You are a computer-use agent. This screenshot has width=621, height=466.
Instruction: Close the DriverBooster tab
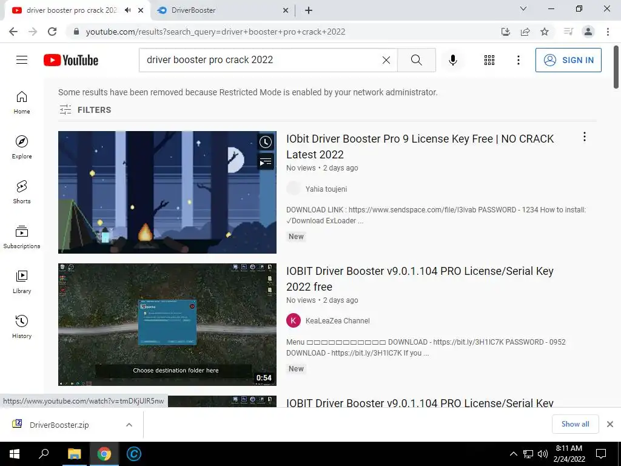coord(285,10)
